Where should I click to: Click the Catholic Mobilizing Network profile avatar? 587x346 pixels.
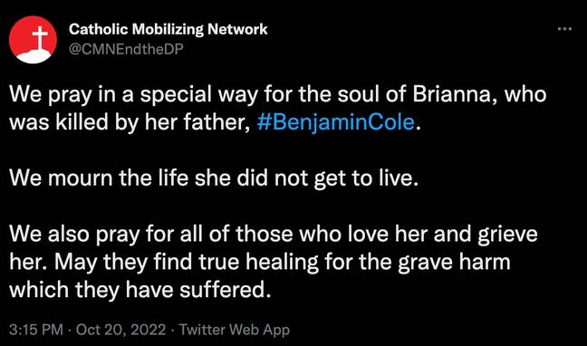point(33,40)
